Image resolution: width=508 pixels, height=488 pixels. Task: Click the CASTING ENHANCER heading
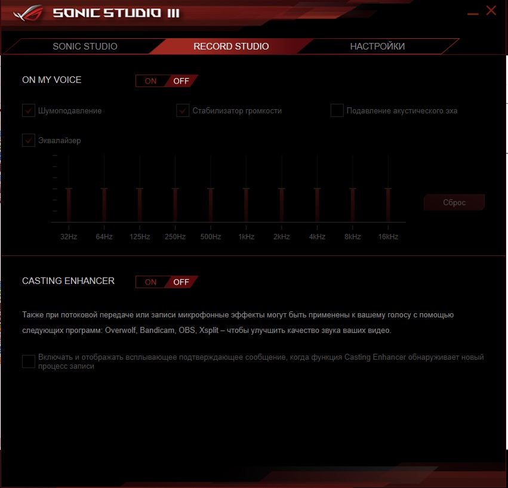click(68, 281)
